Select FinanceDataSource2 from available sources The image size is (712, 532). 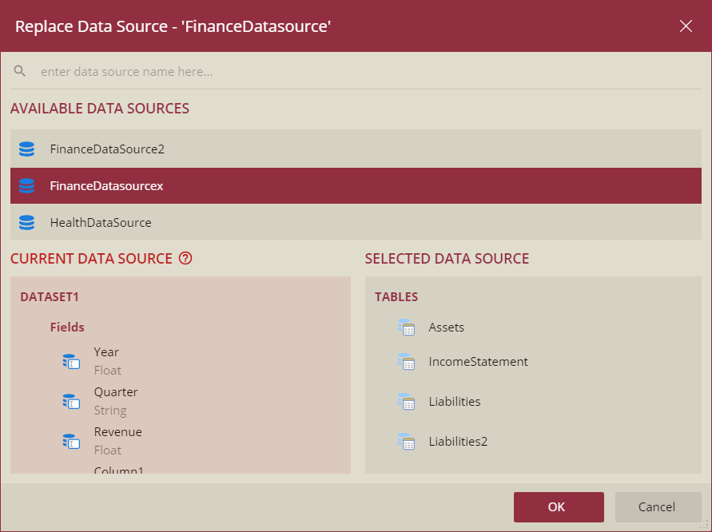pyautogui.click(x=356, y=149)
